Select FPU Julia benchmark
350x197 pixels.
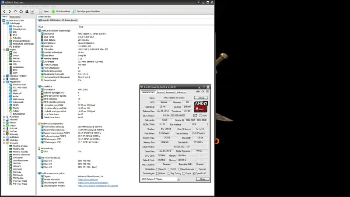pyautogui.click(x=17, y=172)
